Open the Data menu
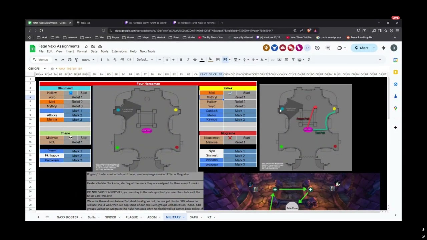Viewport: 427px width, 240px height. [x=94, y=51]
